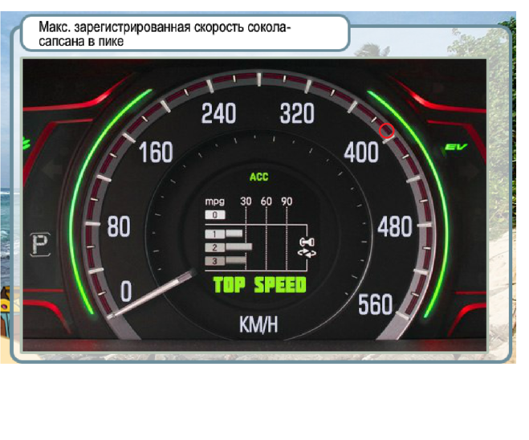Click the 320 mark on the speedometer

297,114
